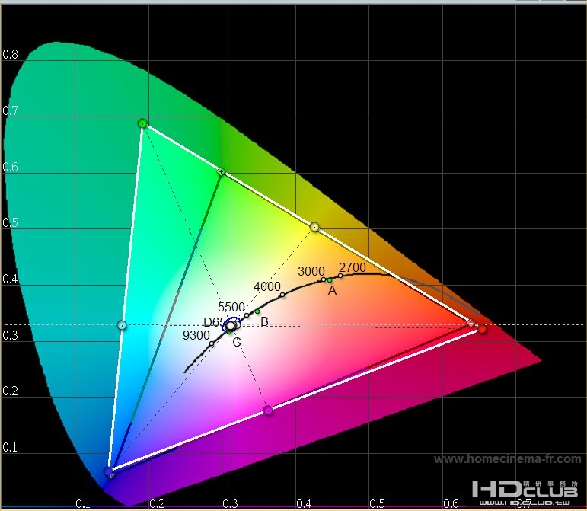Click the vertical axis label "0.3"
This screenshot has height=511, width=587.
click(x=10, y=335)
